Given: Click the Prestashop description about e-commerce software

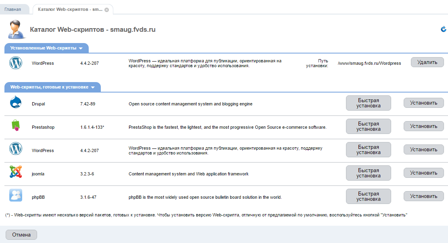Looking at the screenshot, I should [227, 127].
